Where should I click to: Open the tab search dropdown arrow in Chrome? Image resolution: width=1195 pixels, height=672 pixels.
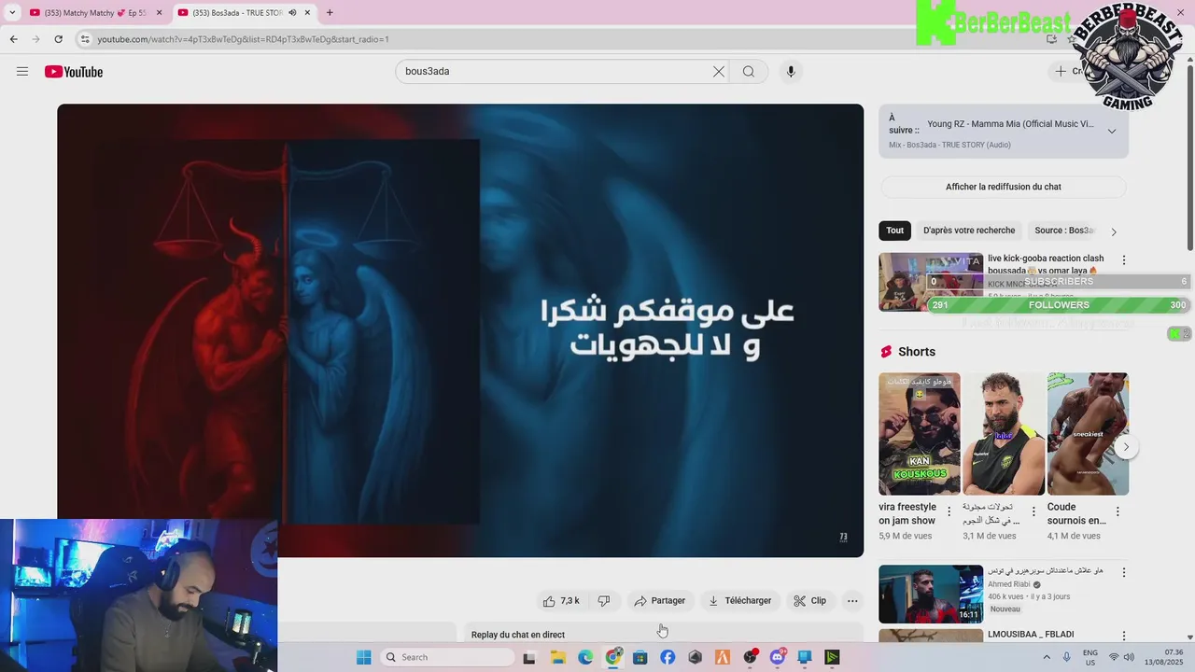[x=12, y=13]
